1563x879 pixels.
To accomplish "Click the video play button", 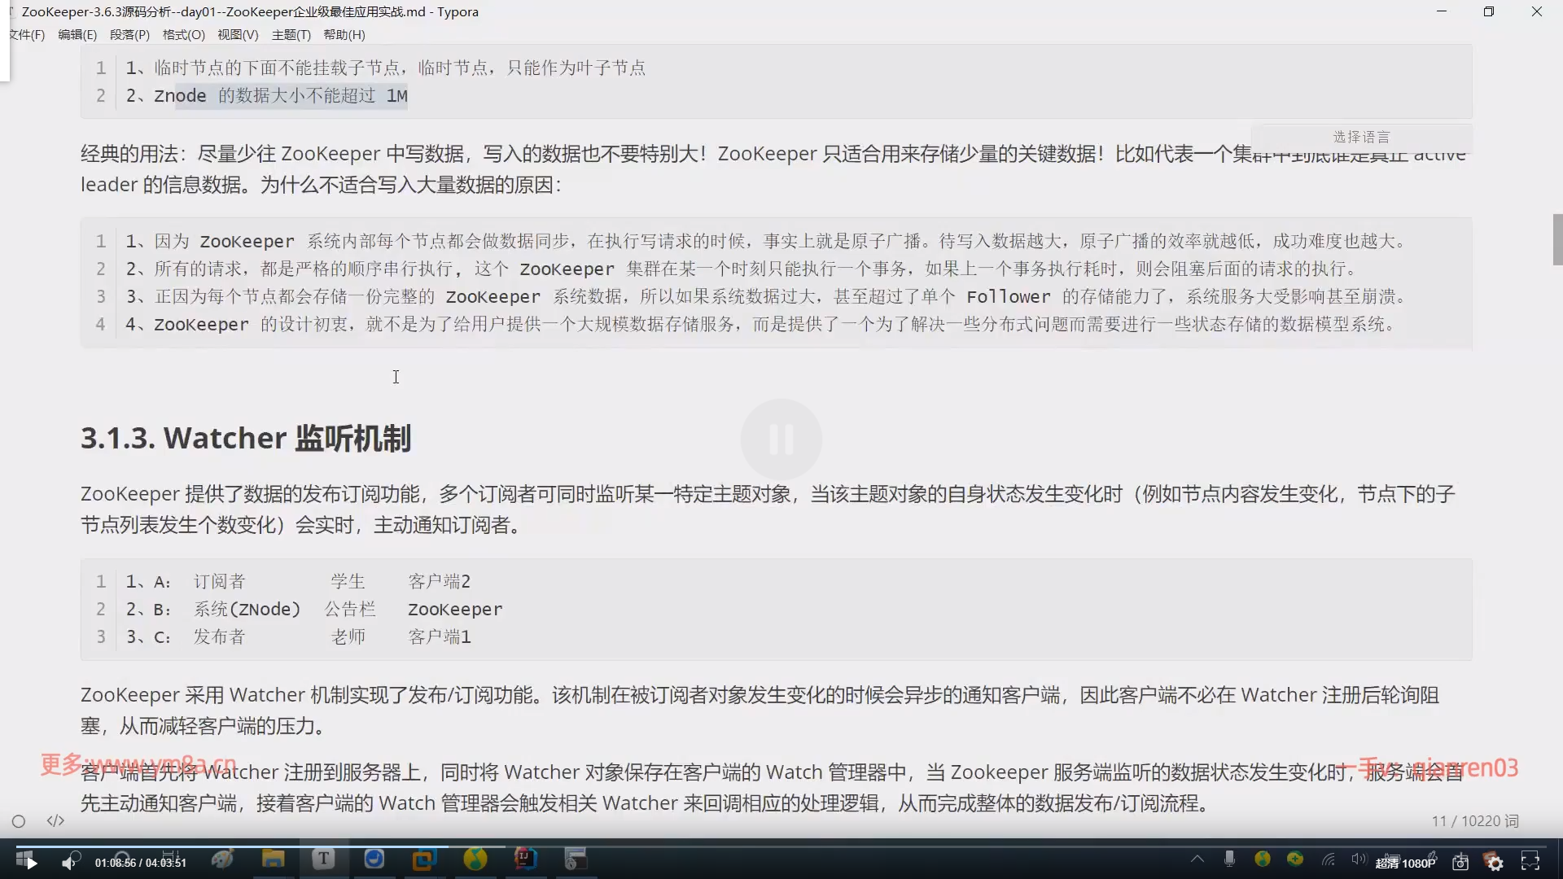I will pos(31,863).
